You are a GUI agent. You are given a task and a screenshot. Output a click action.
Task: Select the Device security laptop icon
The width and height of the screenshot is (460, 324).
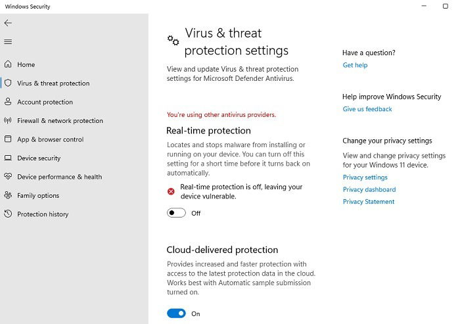(x=8, y=158)
